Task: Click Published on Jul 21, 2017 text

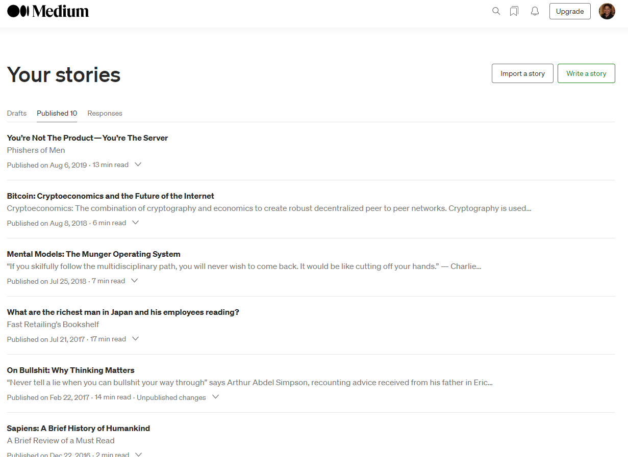Action: click(x=46, y=339)
